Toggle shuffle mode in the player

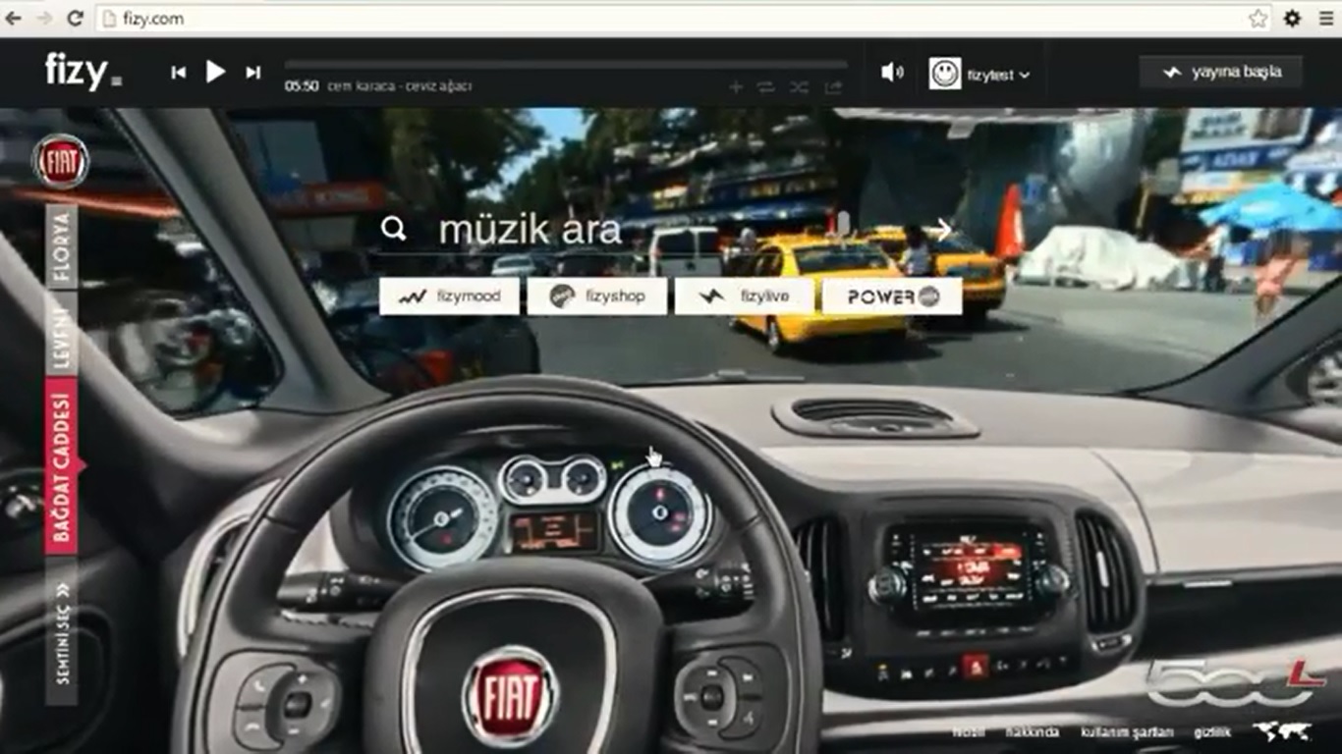click(x=799, y=87)
